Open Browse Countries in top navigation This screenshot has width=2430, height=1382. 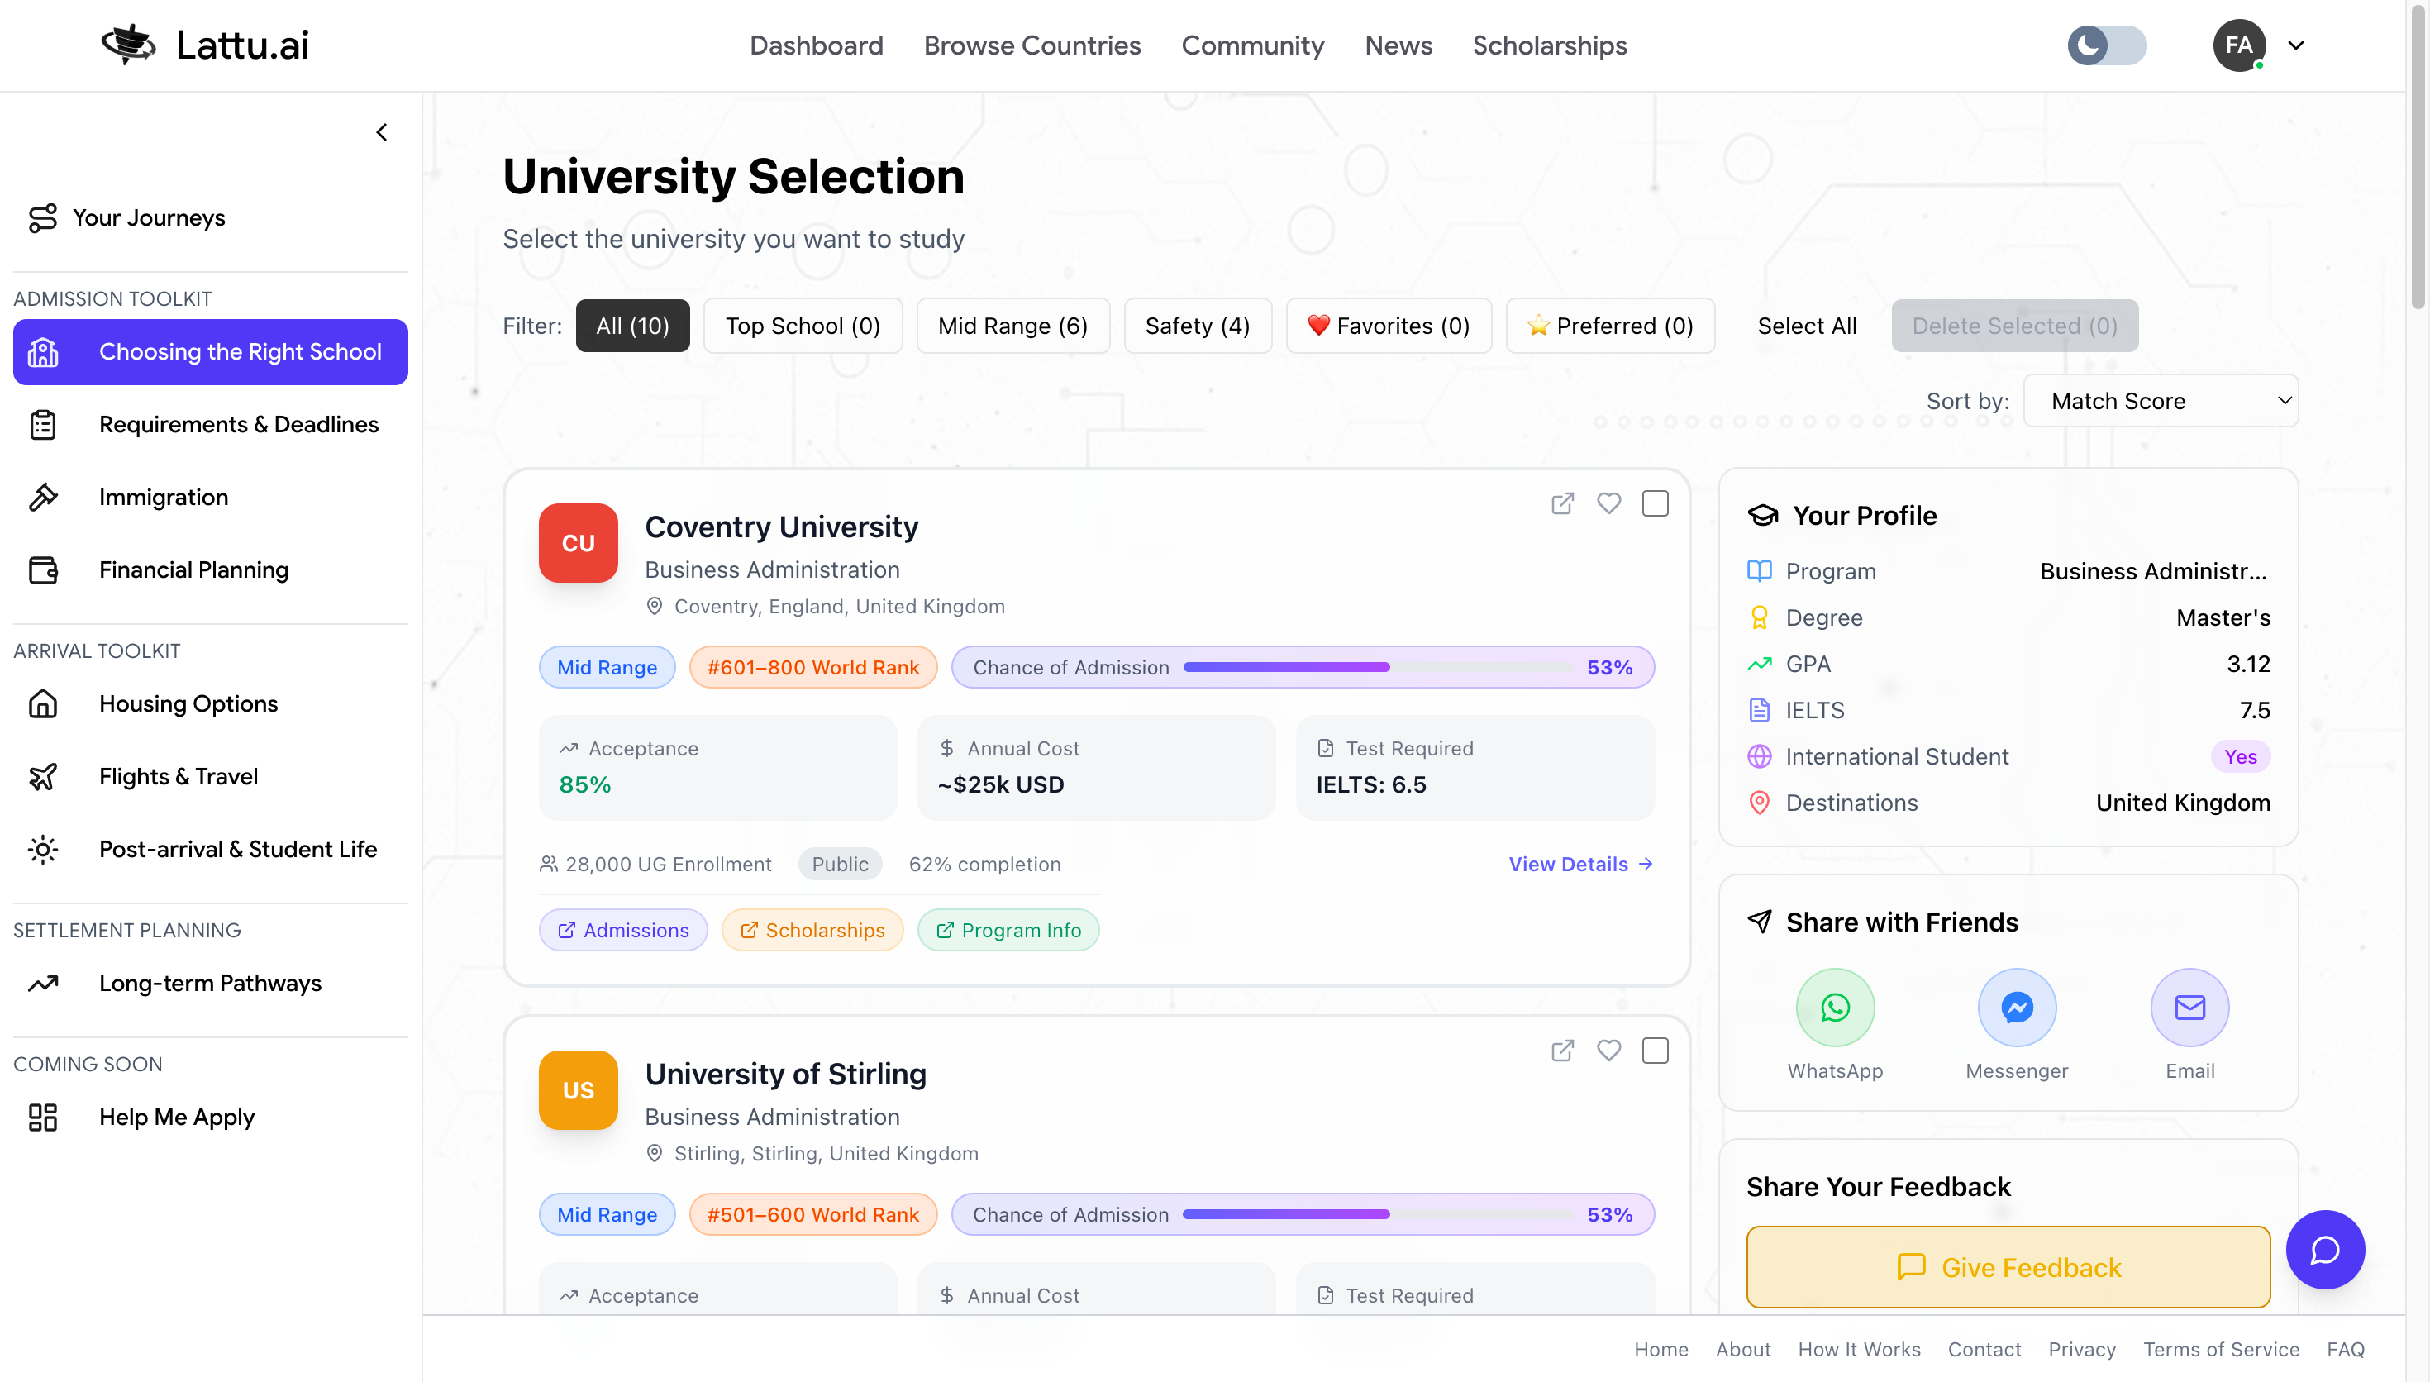click(1032, 45)
